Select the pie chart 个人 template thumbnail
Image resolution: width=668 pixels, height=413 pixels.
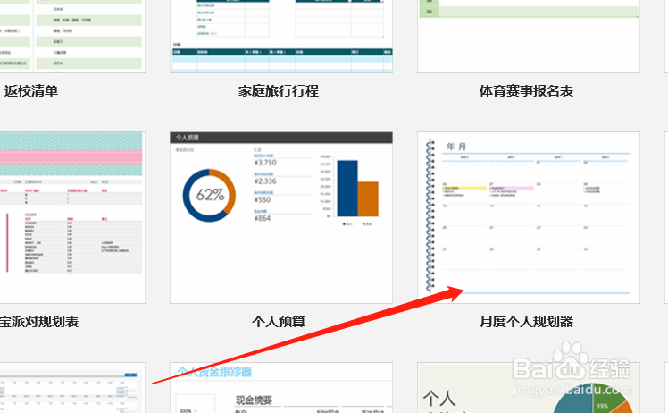[x=529, y=388]
